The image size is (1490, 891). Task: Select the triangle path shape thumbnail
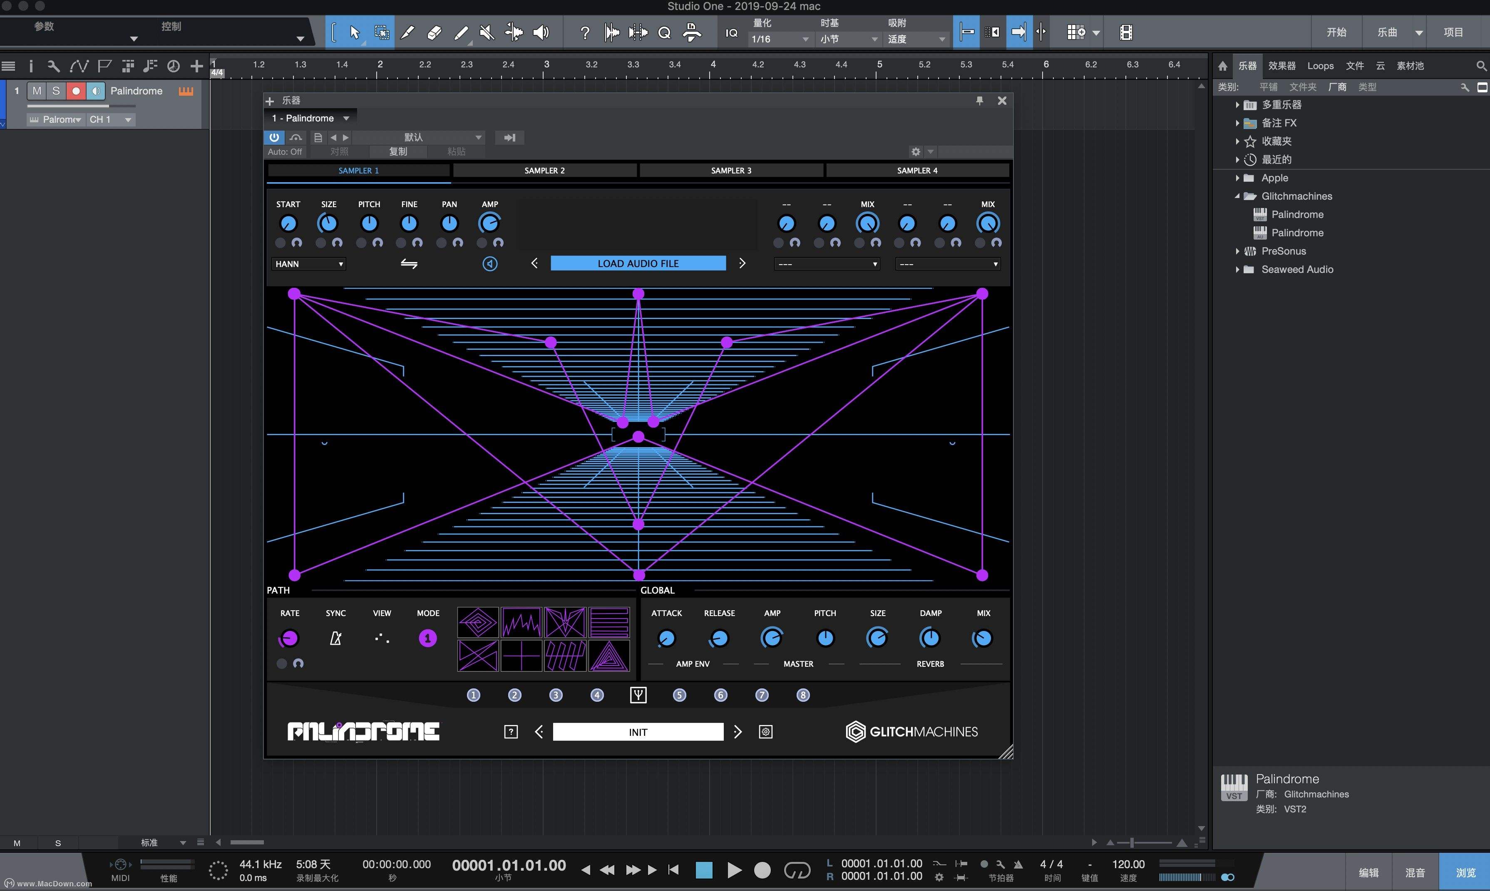(x=610, y=656)
